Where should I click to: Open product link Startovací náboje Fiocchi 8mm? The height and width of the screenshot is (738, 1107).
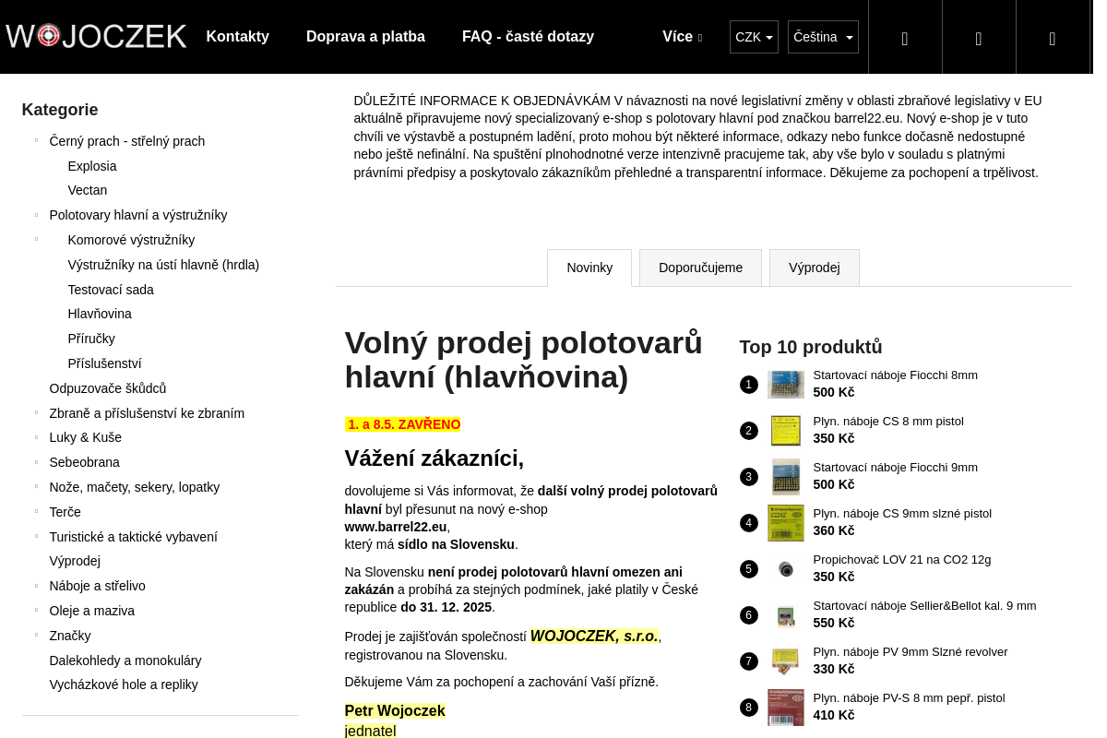(895, 375)
